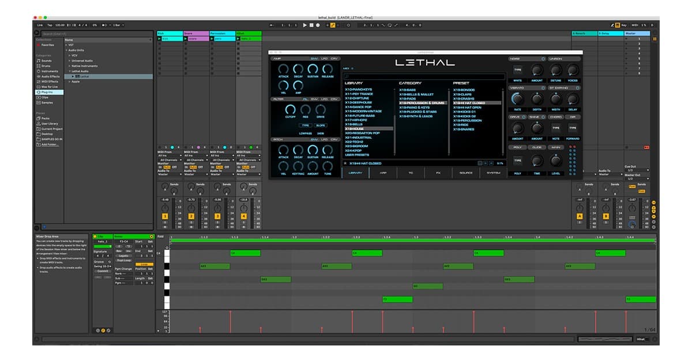
Task: Select X19-HI HAT OPEN preset
Action: pyautogui.click(x=467, y=107)
